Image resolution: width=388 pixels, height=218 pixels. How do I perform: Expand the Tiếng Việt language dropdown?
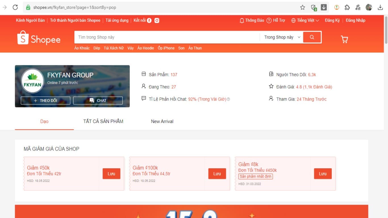pos(305,20)
